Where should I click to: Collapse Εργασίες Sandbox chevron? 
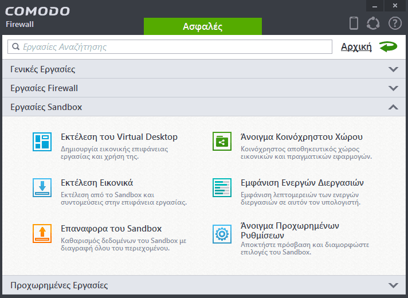393,107
